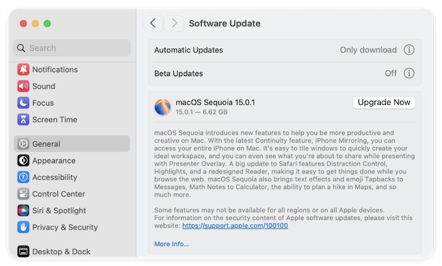
Task: Click the Control Center icon
Action: click(23, 194)
